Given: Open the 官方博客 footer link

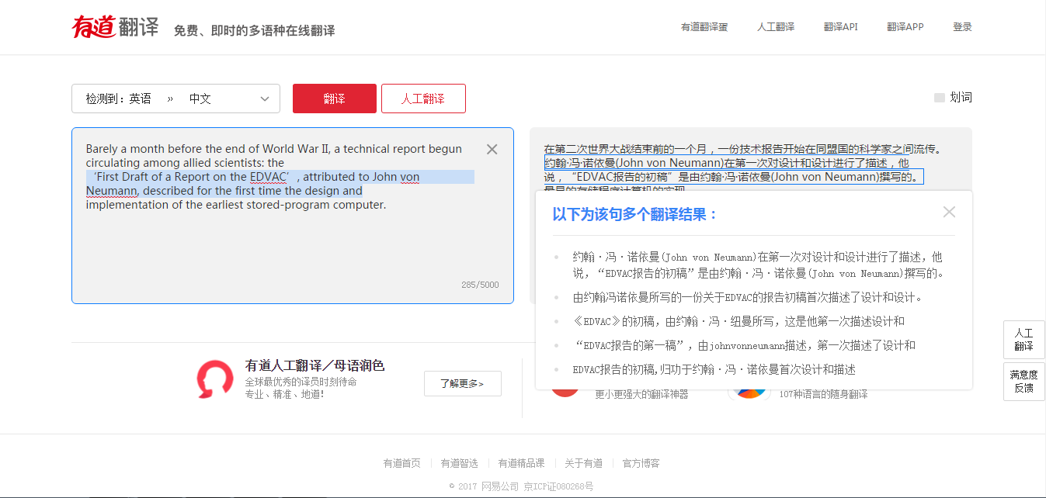Looking at the screenshot, I should coord(641,463).
